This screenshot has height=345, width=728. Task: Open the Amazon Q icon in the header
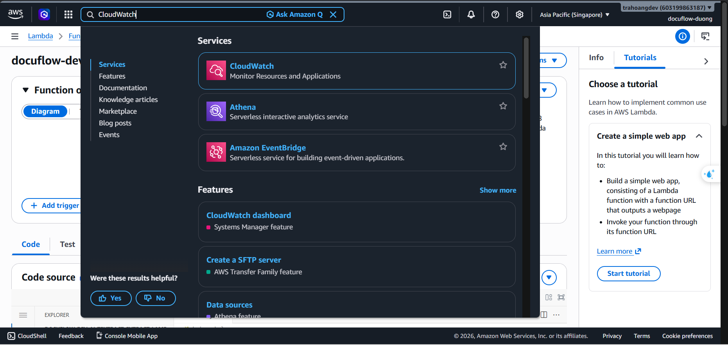(44, 14)
